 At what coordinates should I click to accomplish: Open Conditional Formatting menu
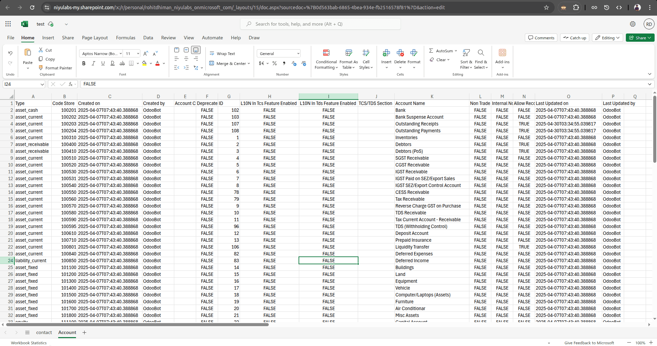[x=326, y=59]
